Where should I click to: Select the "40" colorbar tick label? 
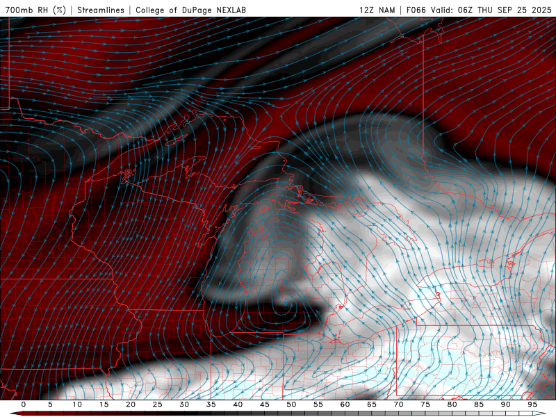click(238, 404)
